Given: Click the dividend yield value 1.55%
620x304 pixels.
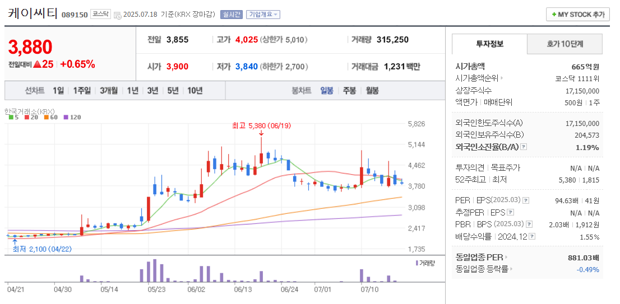Looking at the screenshot, I should click(590, 237).
